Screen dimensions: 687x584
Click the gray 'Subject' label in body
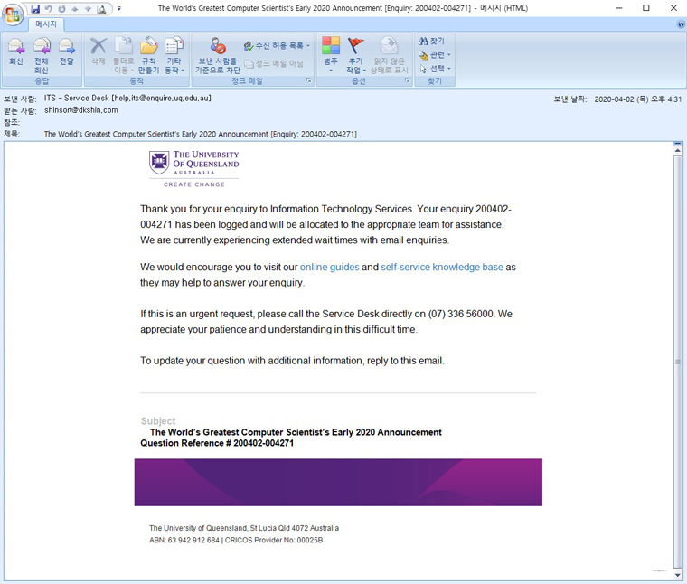coord(158,421)
